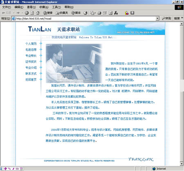The image size is (184, 171).
Task: Click the address URL input field
Action: (85, 18)
